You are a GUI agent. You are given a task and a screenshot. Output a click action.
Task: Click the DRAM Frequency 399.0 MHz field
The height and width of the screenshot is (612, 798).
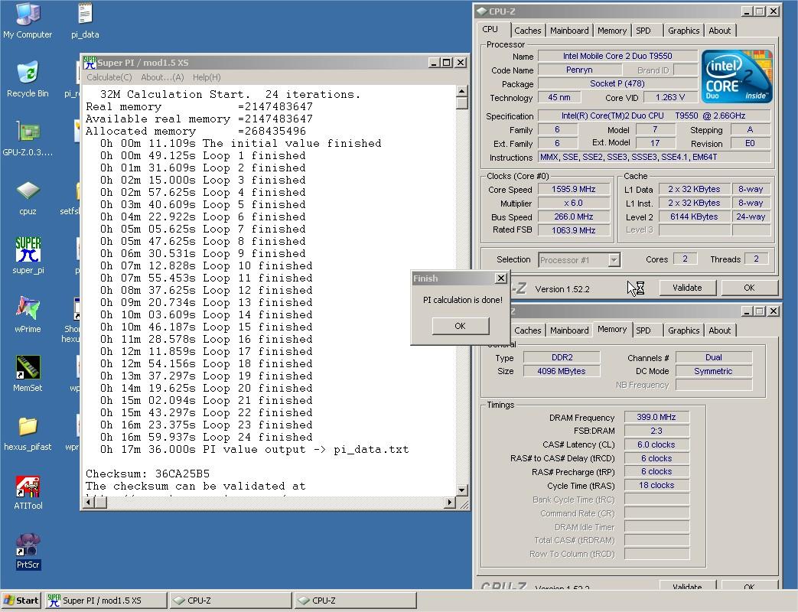[656, 417]
